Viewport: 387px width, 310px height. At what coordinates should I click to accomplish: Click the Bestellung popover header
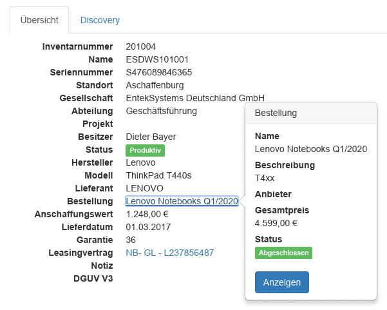click(310, 113)
